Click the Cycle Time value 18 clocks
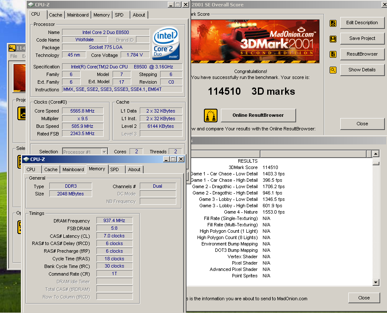The height and width of the screenshot is (313, 387). pyautogui.click(x=114, y=259)
